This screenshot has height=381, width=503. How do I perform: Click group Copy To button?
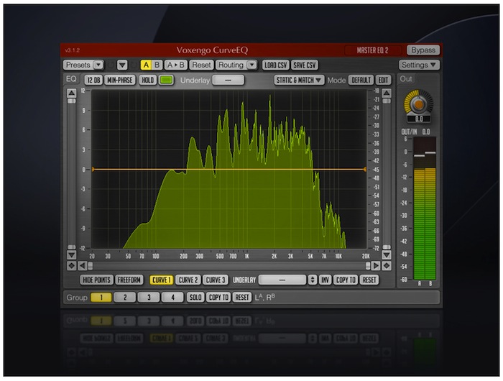[218, 297]
